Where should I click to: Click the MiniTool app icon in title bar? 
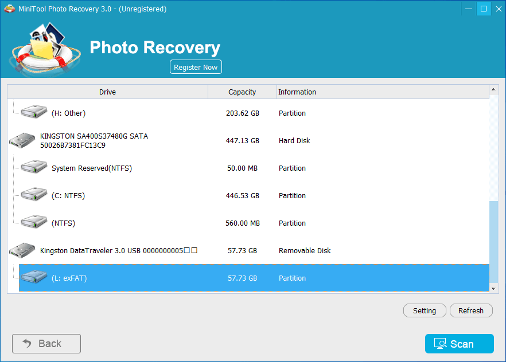pyautogui.click(x=9, y=9)
